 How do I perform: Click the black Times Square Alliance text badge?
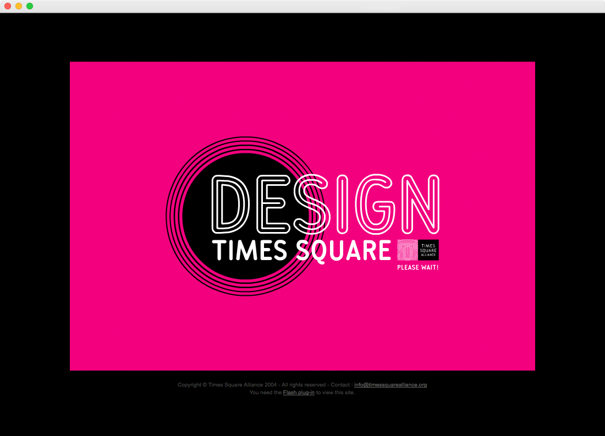pos(428,250)
